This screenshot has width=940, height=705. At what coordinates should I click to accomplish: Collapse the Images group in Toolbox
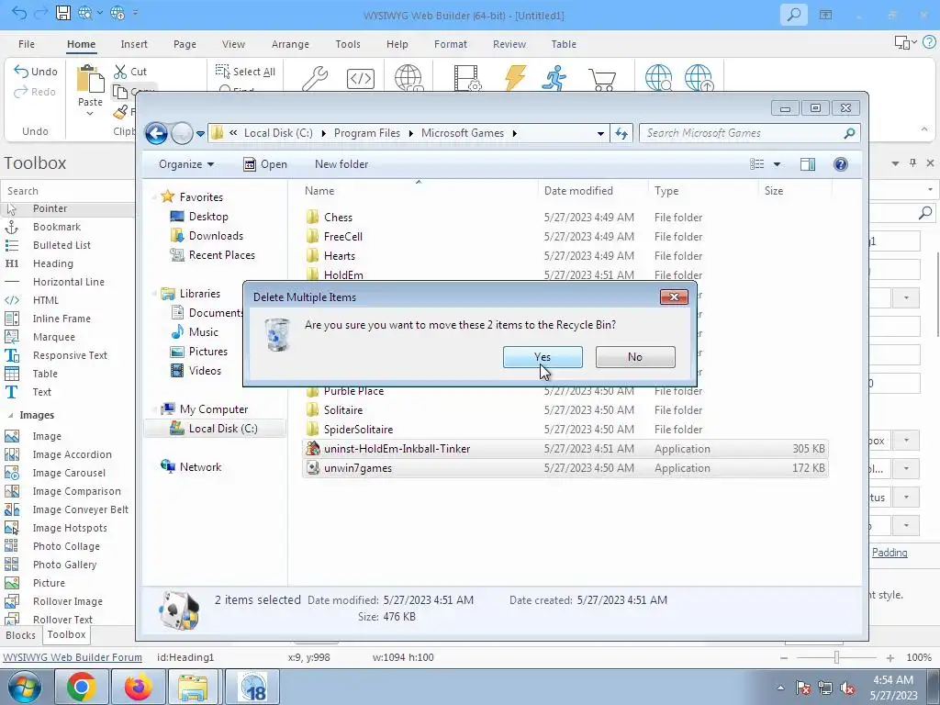click(x=10, y=415)
